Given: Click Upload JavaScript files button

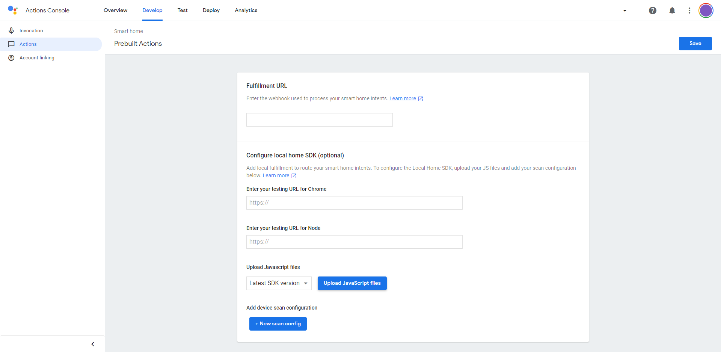Looking at the screenshot, I should pos(352,283).
